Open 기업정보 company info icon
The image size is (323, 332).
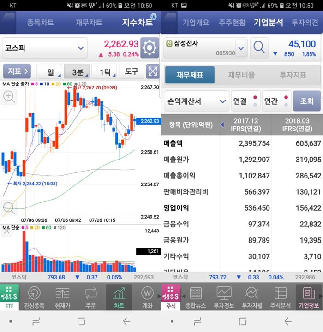click(x=309, y=297)
